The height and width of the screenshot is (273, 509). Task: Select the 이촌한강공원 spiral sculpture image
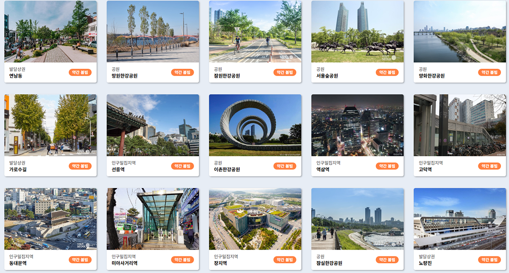255,125
